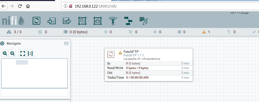Click the browser back button
259x102 pixels.
click(3, 6)
